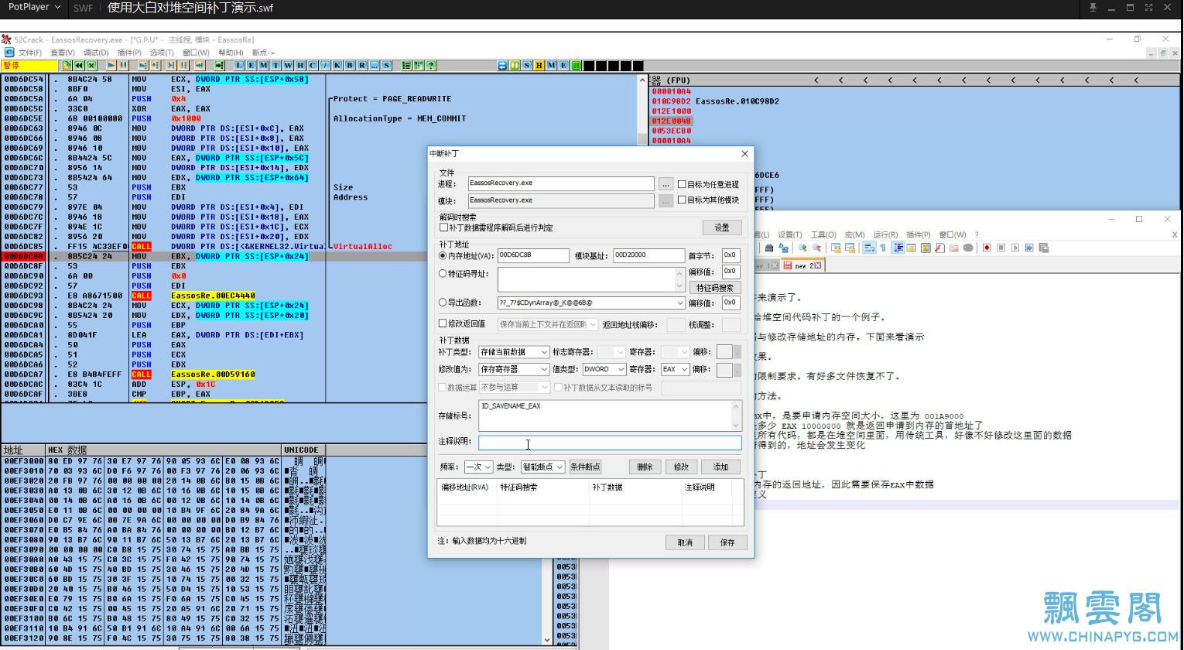Image resolution: width=1184 pixels, height=650 pixels.
Task: Open the Log window with L button
Action: [x=240, y=65]
